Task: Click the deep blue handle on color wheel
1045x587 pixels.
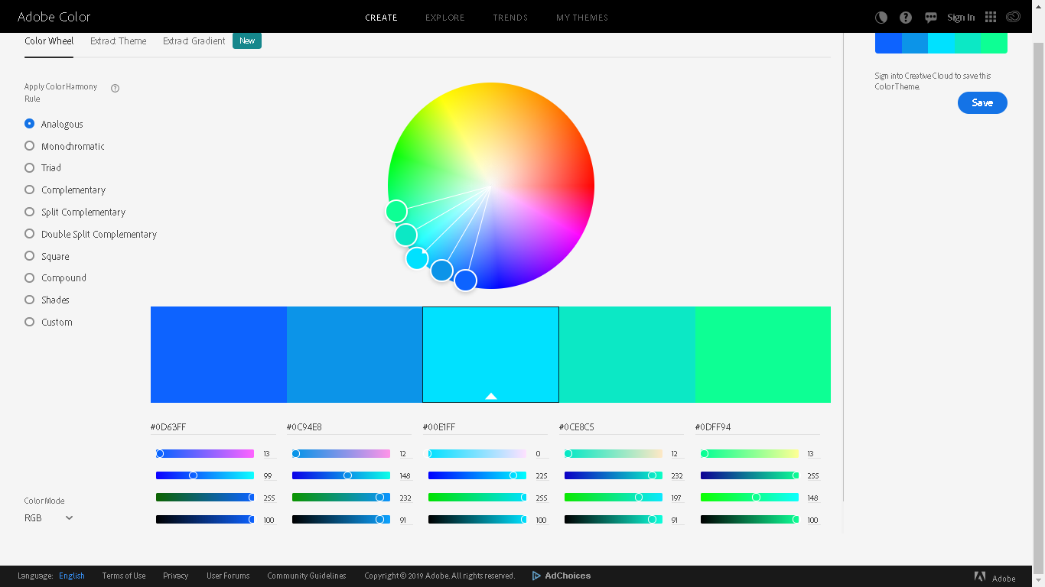Action: tap(466, 281)
